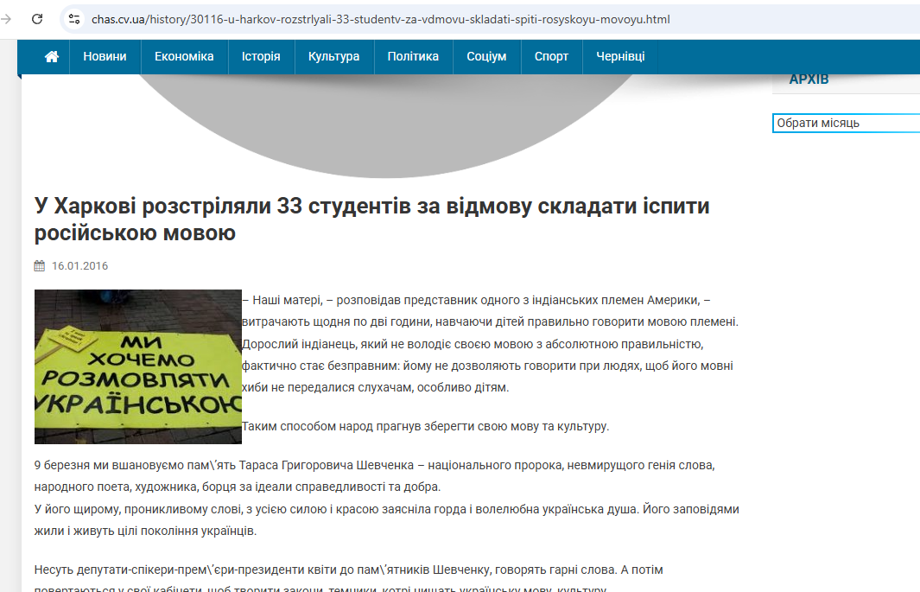Click the article date 16.01.2016

point(79,266)
